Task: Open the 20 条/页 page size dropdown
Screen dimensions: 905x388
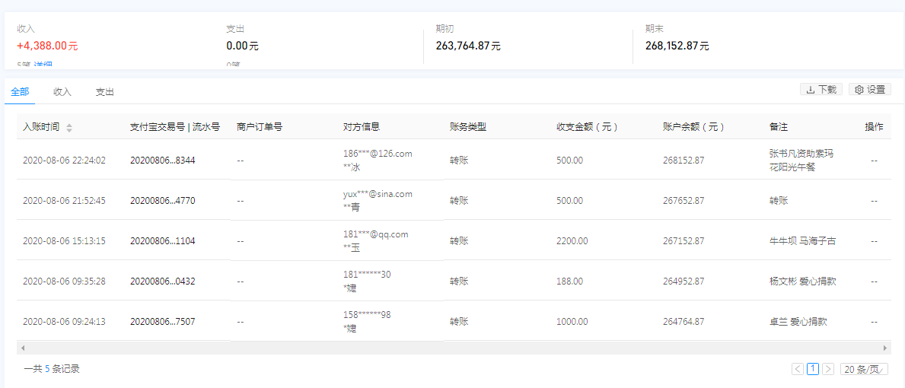Action: point(863,369)
